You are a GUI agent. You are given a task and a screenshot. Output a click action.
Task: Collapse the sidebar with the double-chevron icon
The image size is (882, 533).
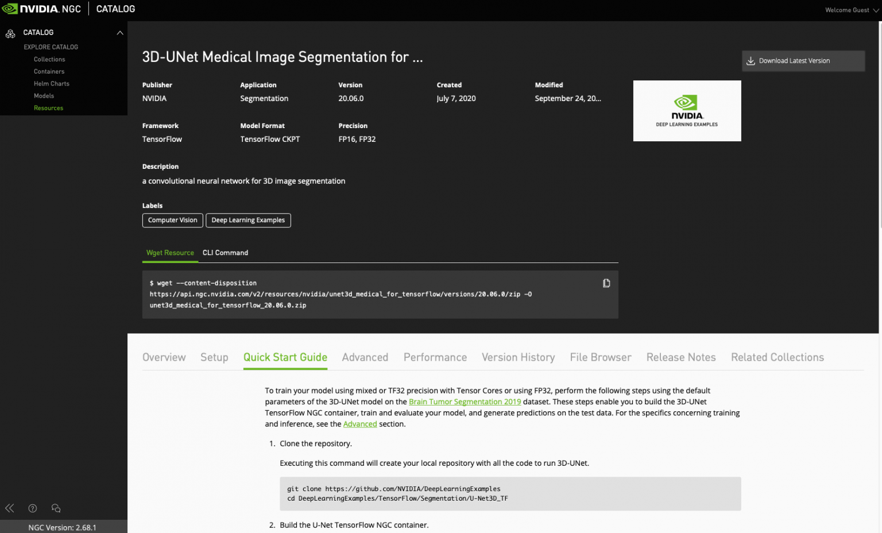point(9,508)
